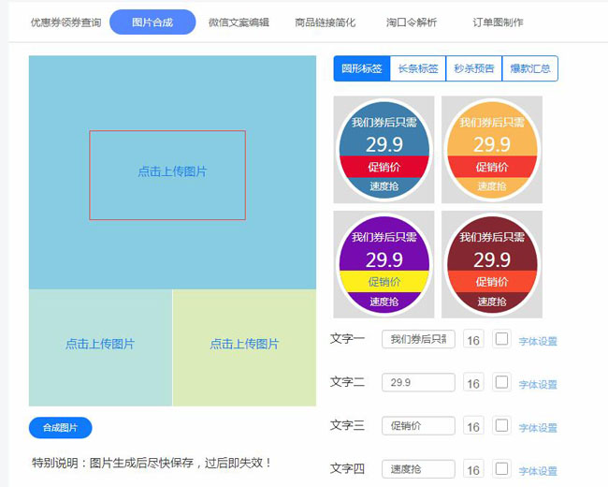Pick the blue round label template
Image resolution: width=608 pixels, height=487 pixels.
coord(384,150)
